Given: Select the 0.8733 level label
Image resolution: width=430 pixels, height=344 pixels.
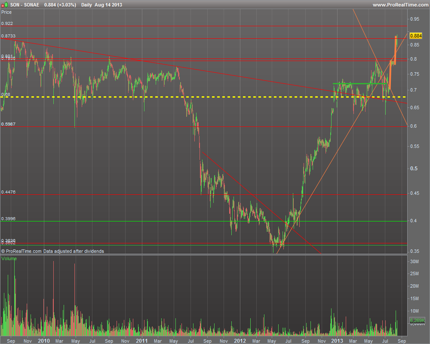Looking at the screenshot, I should click(x=8, y=36).
